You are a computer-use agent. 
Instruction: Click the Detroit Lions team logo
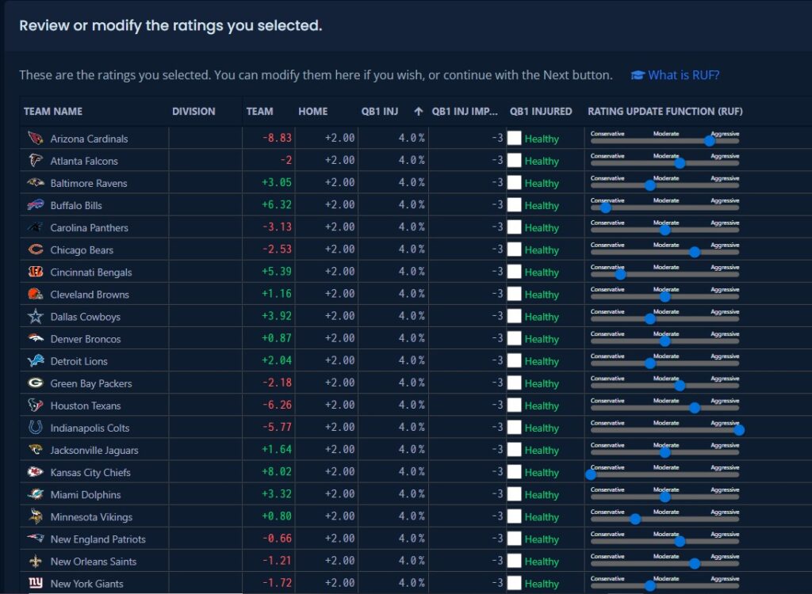tap(35, 360)
